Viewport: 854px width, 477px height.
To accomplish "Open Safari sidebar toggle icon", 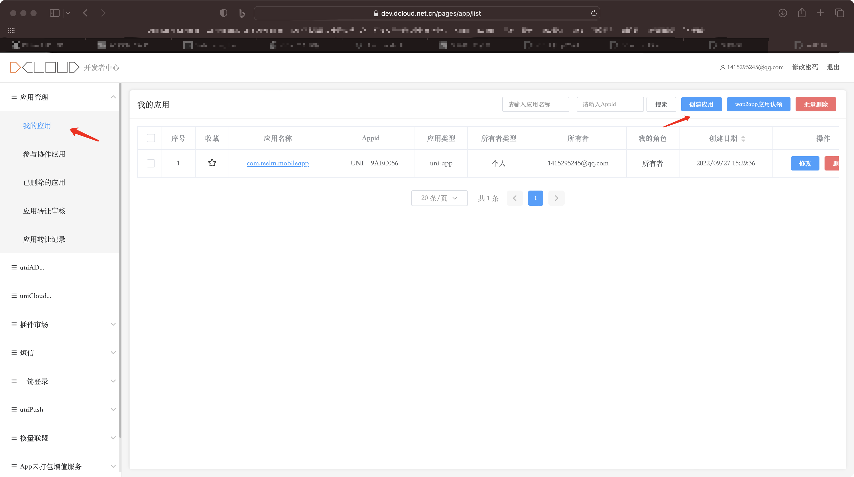I will tap(54, 13).
